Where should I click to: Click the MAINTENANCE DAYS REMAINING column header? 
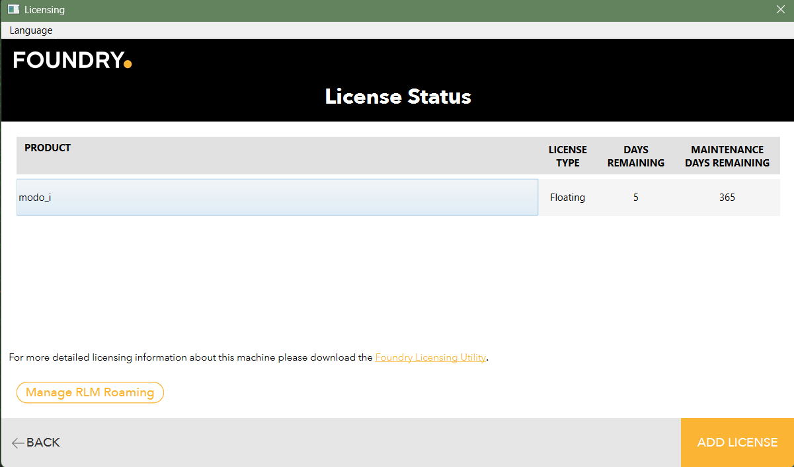click(x=727, y=156)
